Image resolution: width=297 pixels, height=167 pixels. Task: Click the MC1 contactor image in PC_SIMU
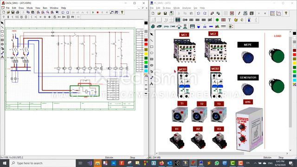coord(185,51)
